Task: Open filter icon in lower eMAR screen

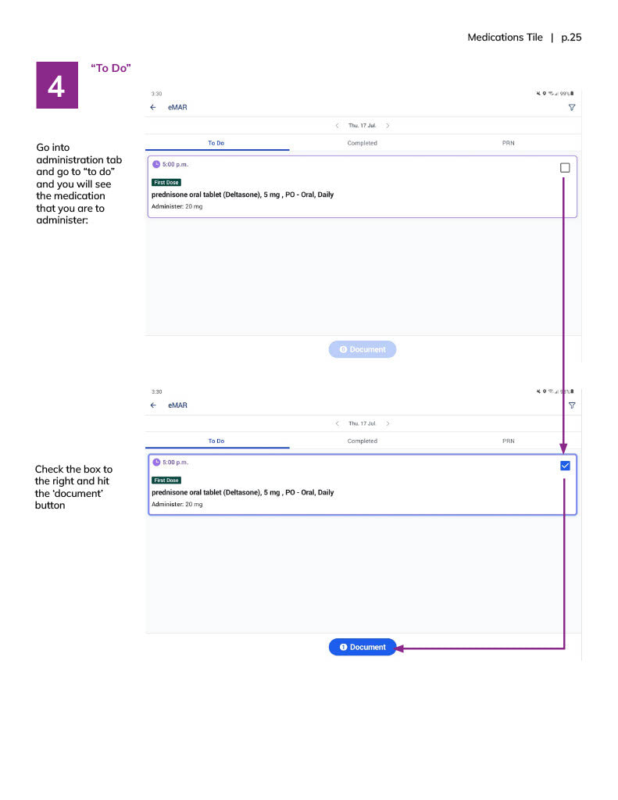Action: pyautogui.click(x=572, y=405)
